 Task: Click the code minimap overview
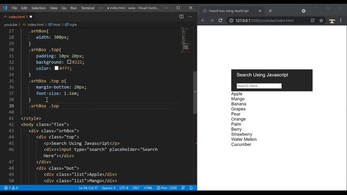click(187, 40)
